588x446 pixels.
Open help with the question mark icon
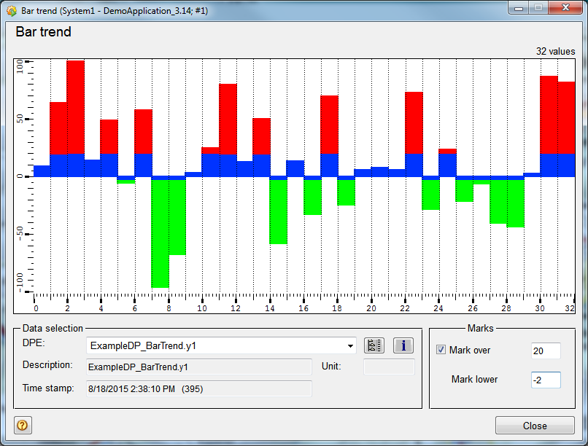point(23,425)
